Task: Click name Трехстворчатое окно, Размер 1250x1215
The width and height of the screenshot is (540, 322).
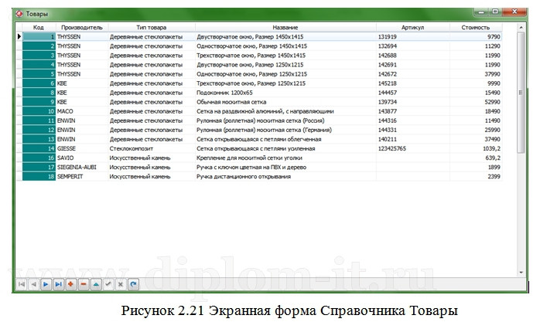Action: click(285, 83)
